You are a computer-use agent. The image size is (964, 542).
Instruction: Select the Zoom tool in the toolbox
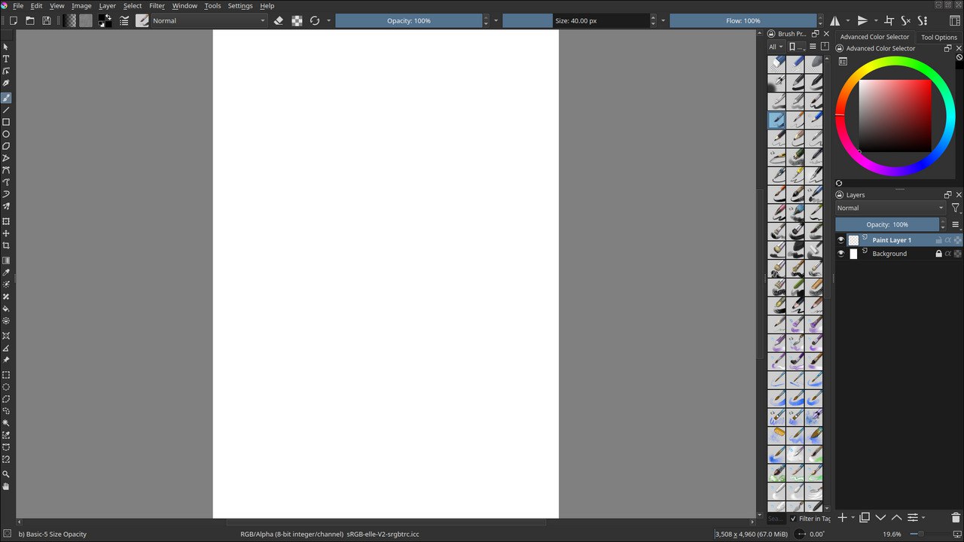coord(6,474)
